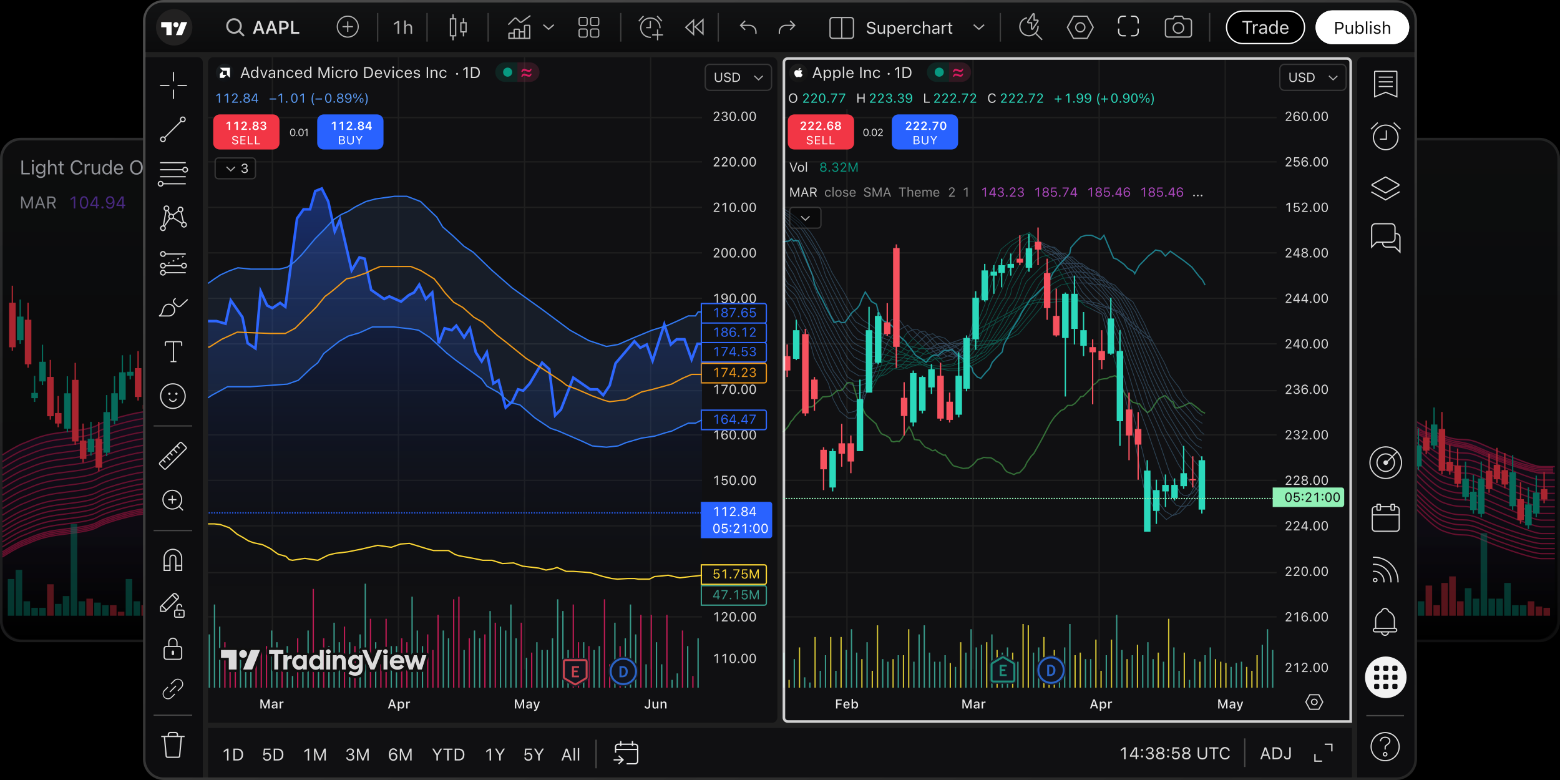Viewport: 1560px width, 780px height.
Task: Click the Publish button
Action: pos(1362,27)
